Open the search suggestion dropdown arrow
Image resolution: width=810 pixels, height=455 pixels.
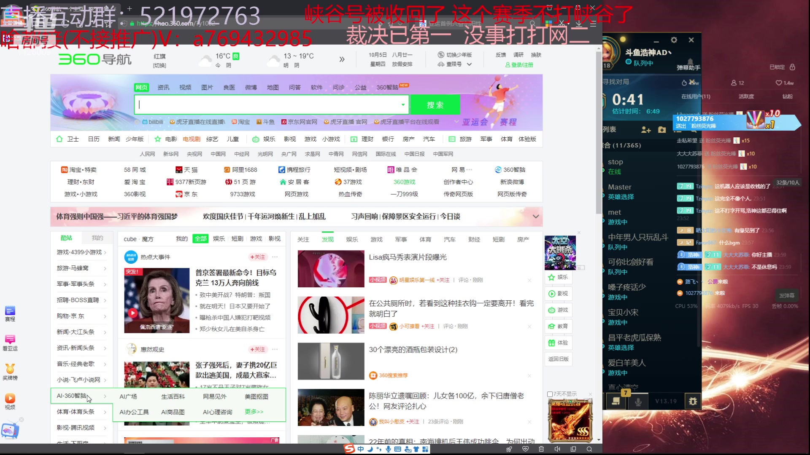pos(403,105)
